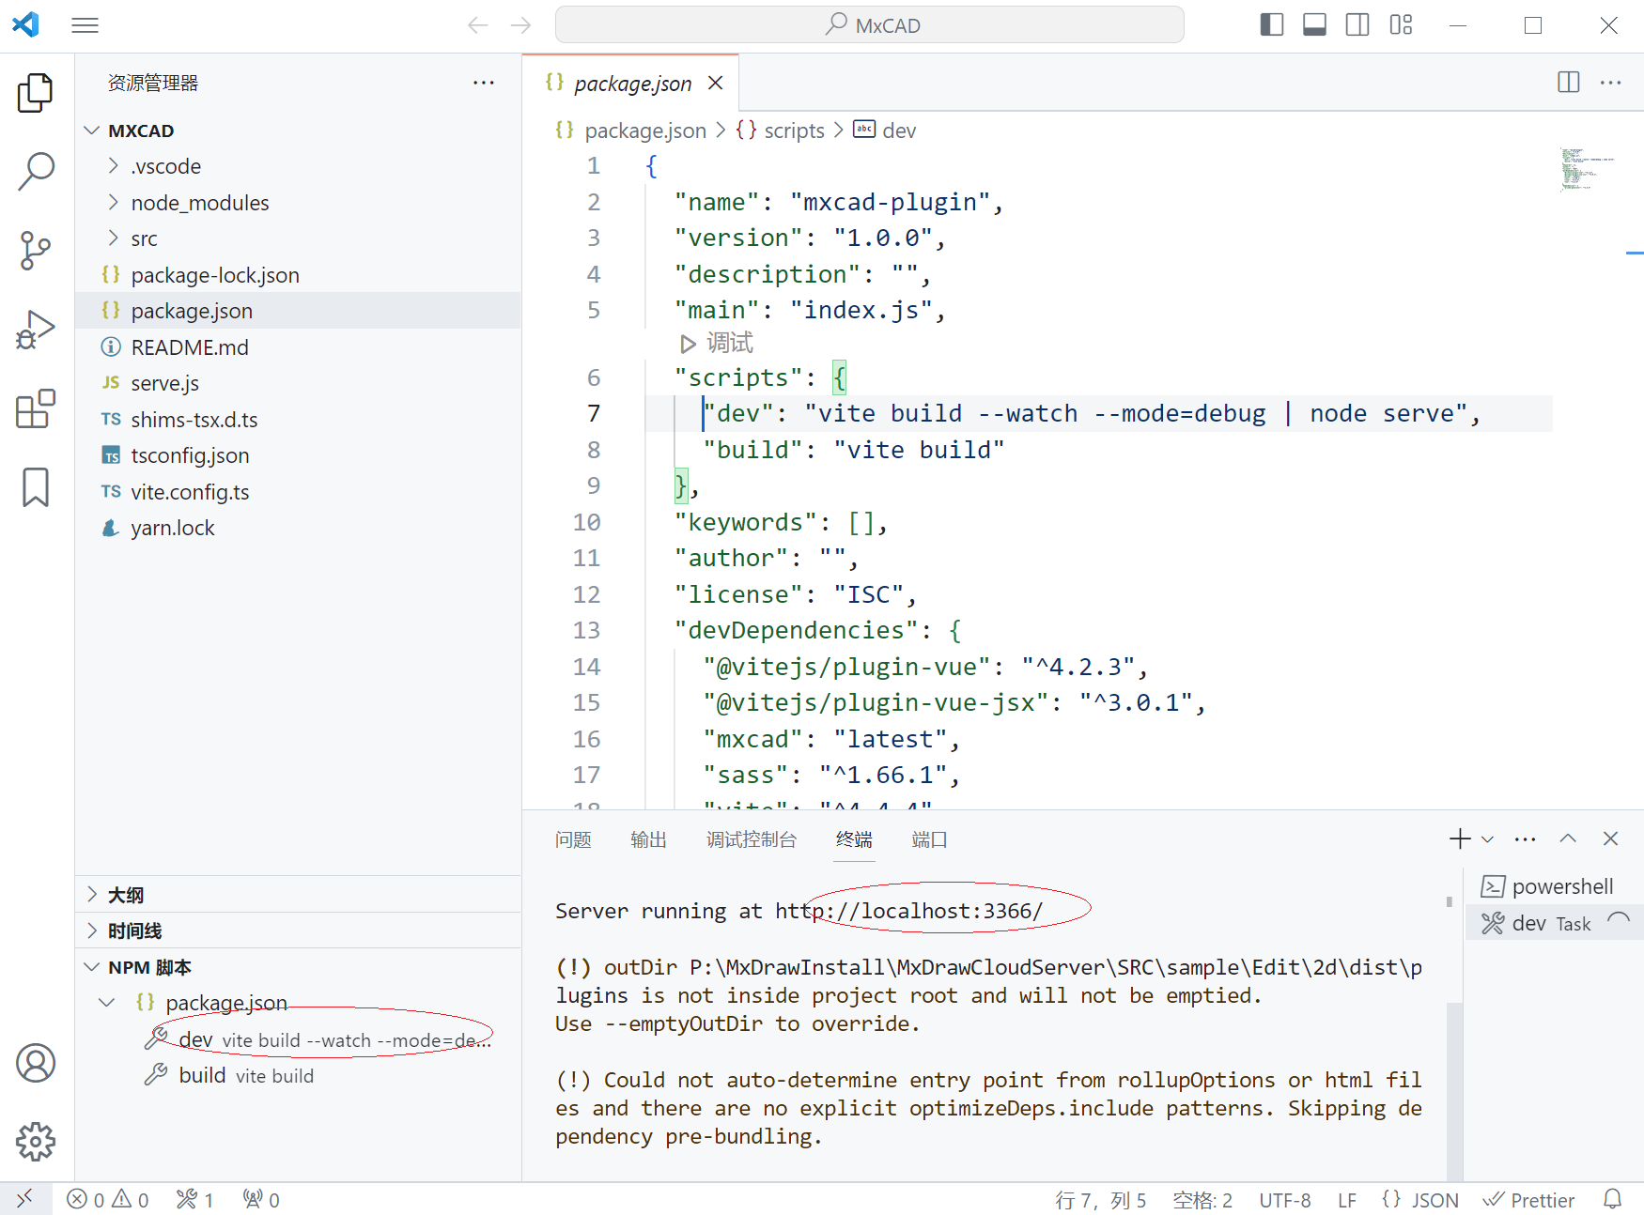Collapse the NPM 脚本 section
The width and height of the screenshot is (1644, 1215).
coord(298,967)
